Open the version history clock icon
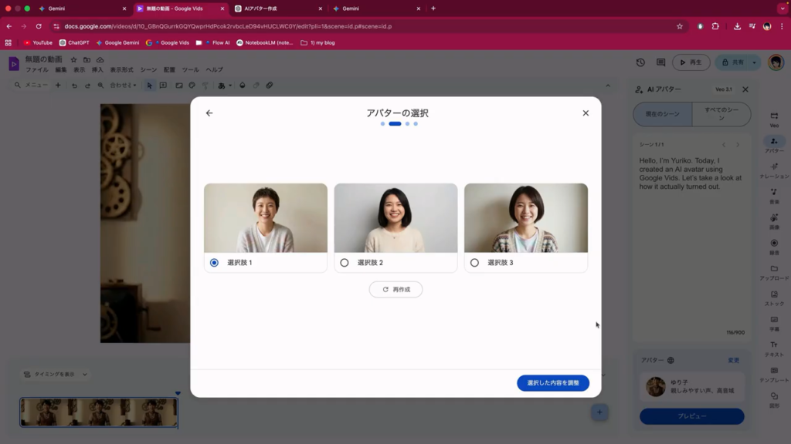 point(640,62)
